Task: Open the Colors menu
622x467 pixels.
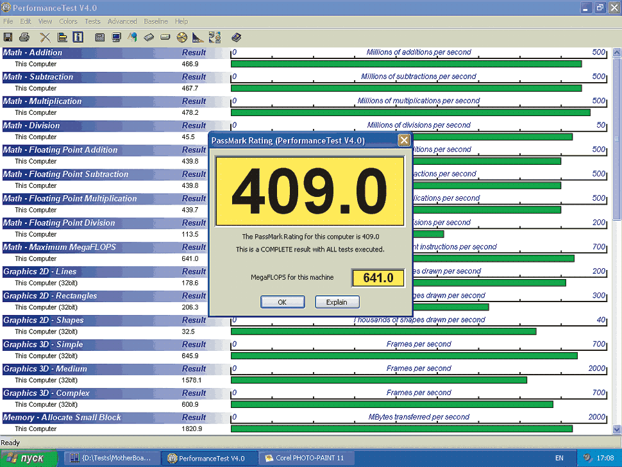Action: tap(68, 21)
